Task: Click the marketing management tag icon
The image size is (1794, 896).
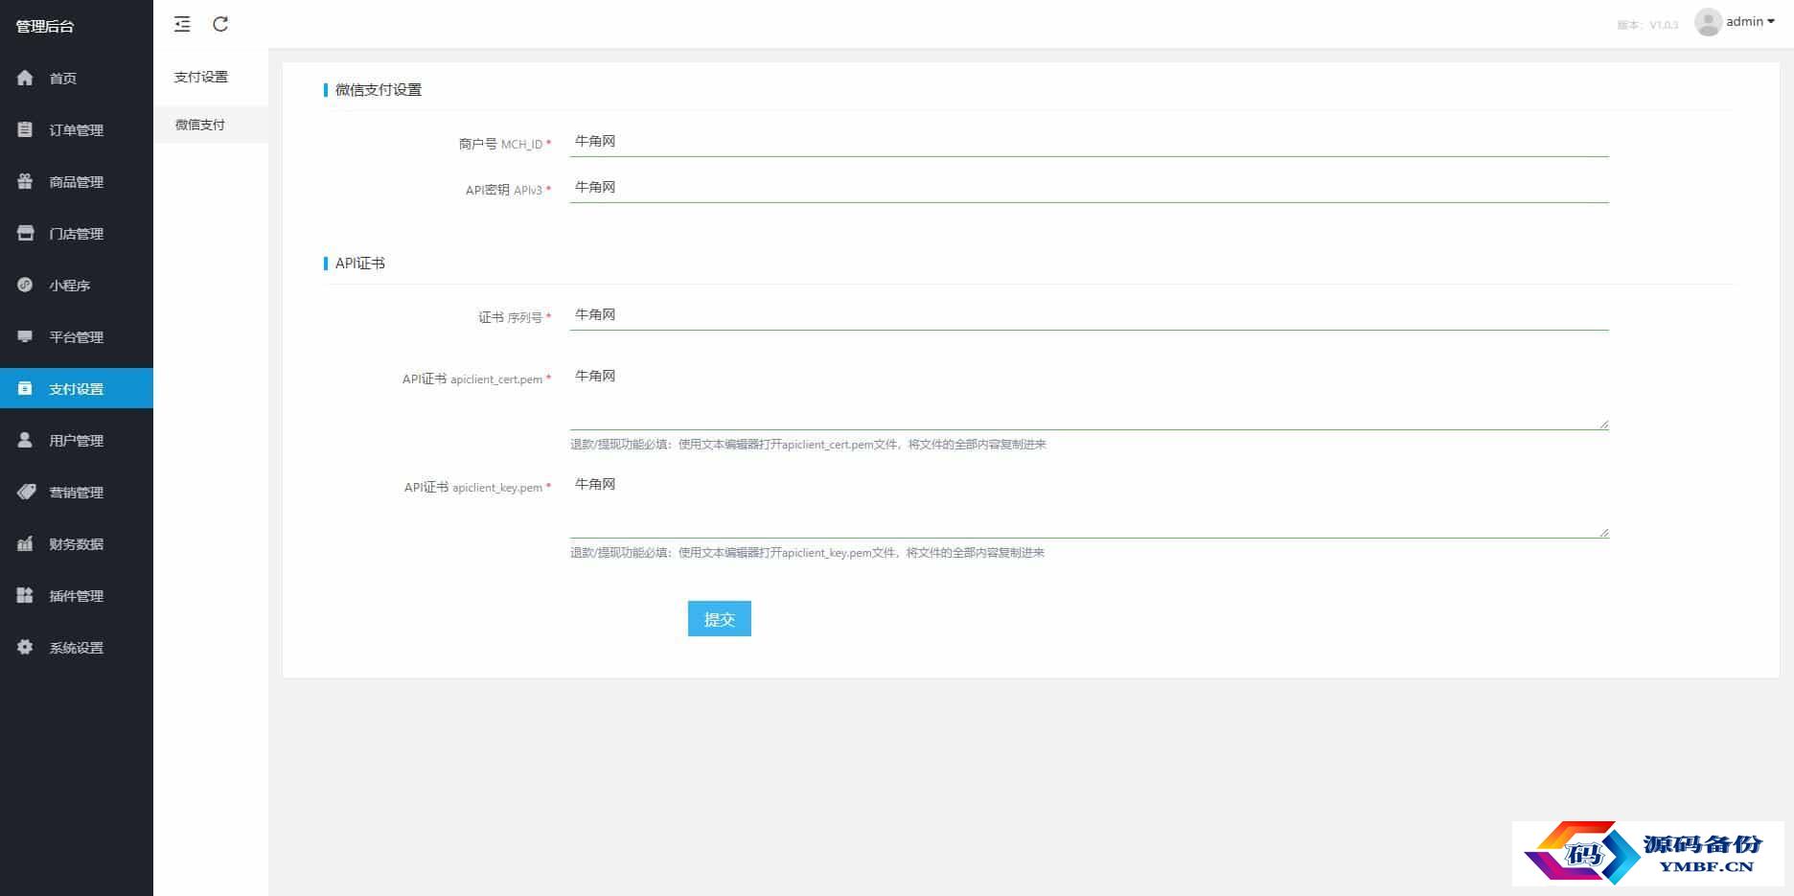Action: (26, 492)
